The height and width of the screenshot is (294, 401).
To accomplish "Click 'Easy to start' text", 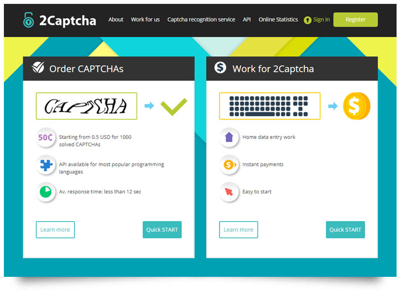I will [x=257, y=192].
